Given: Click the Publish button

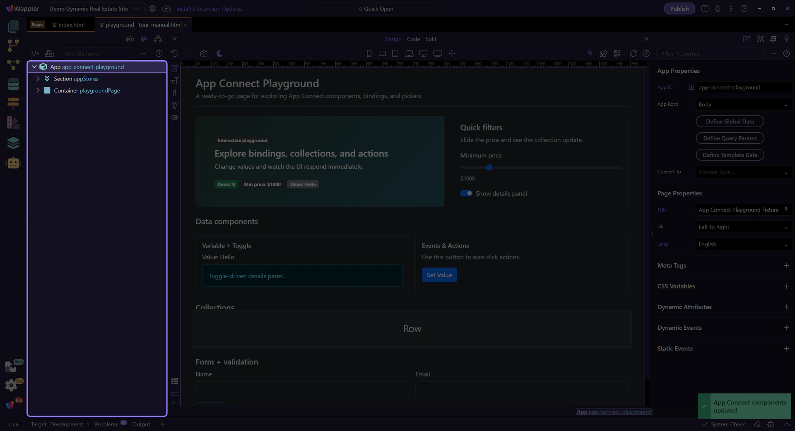Looking at the screenshot, I should 679,9.
